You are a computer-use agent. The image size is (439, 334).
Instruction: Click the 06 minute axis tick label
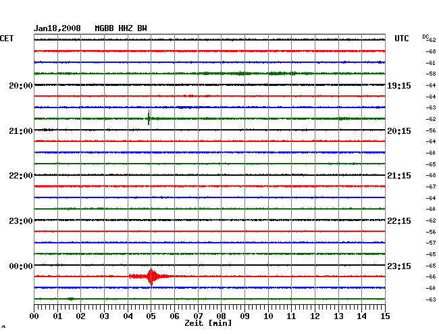[x=174, y=316]
